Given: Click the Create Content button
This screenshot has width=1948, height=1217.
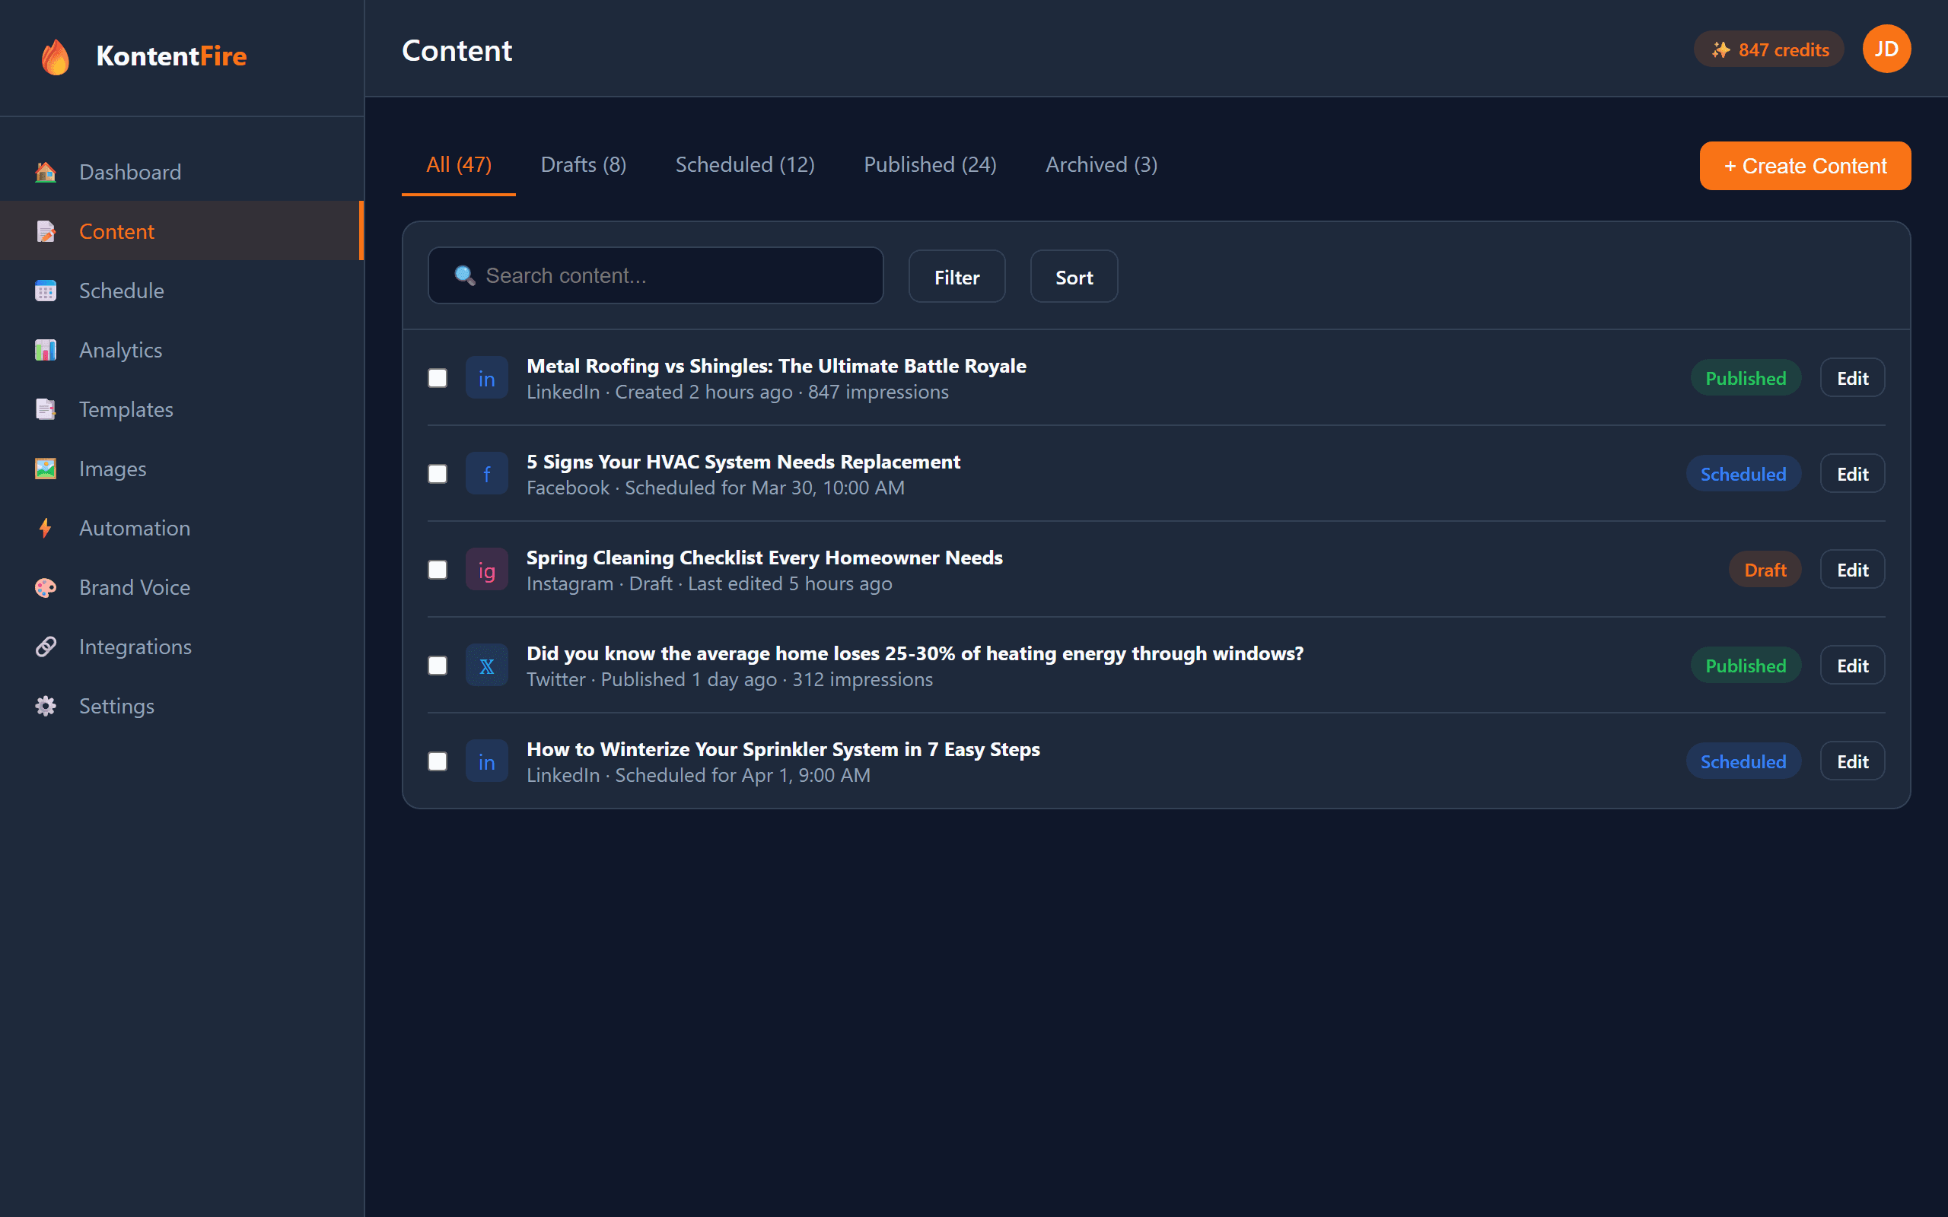Looking at the screenshot, I should [x=1805, y=166].
